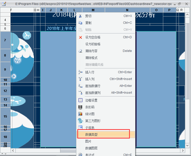Click the horizontal scrollbar thumb
Image resolution: width=191 pixels, height=156 pixels.
point(68,150)
